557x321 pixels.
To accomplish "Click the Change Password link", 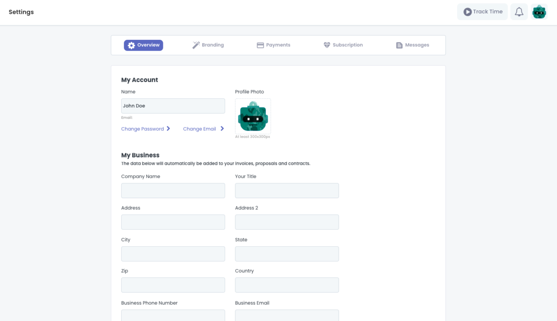I will (x=142, y=129).
